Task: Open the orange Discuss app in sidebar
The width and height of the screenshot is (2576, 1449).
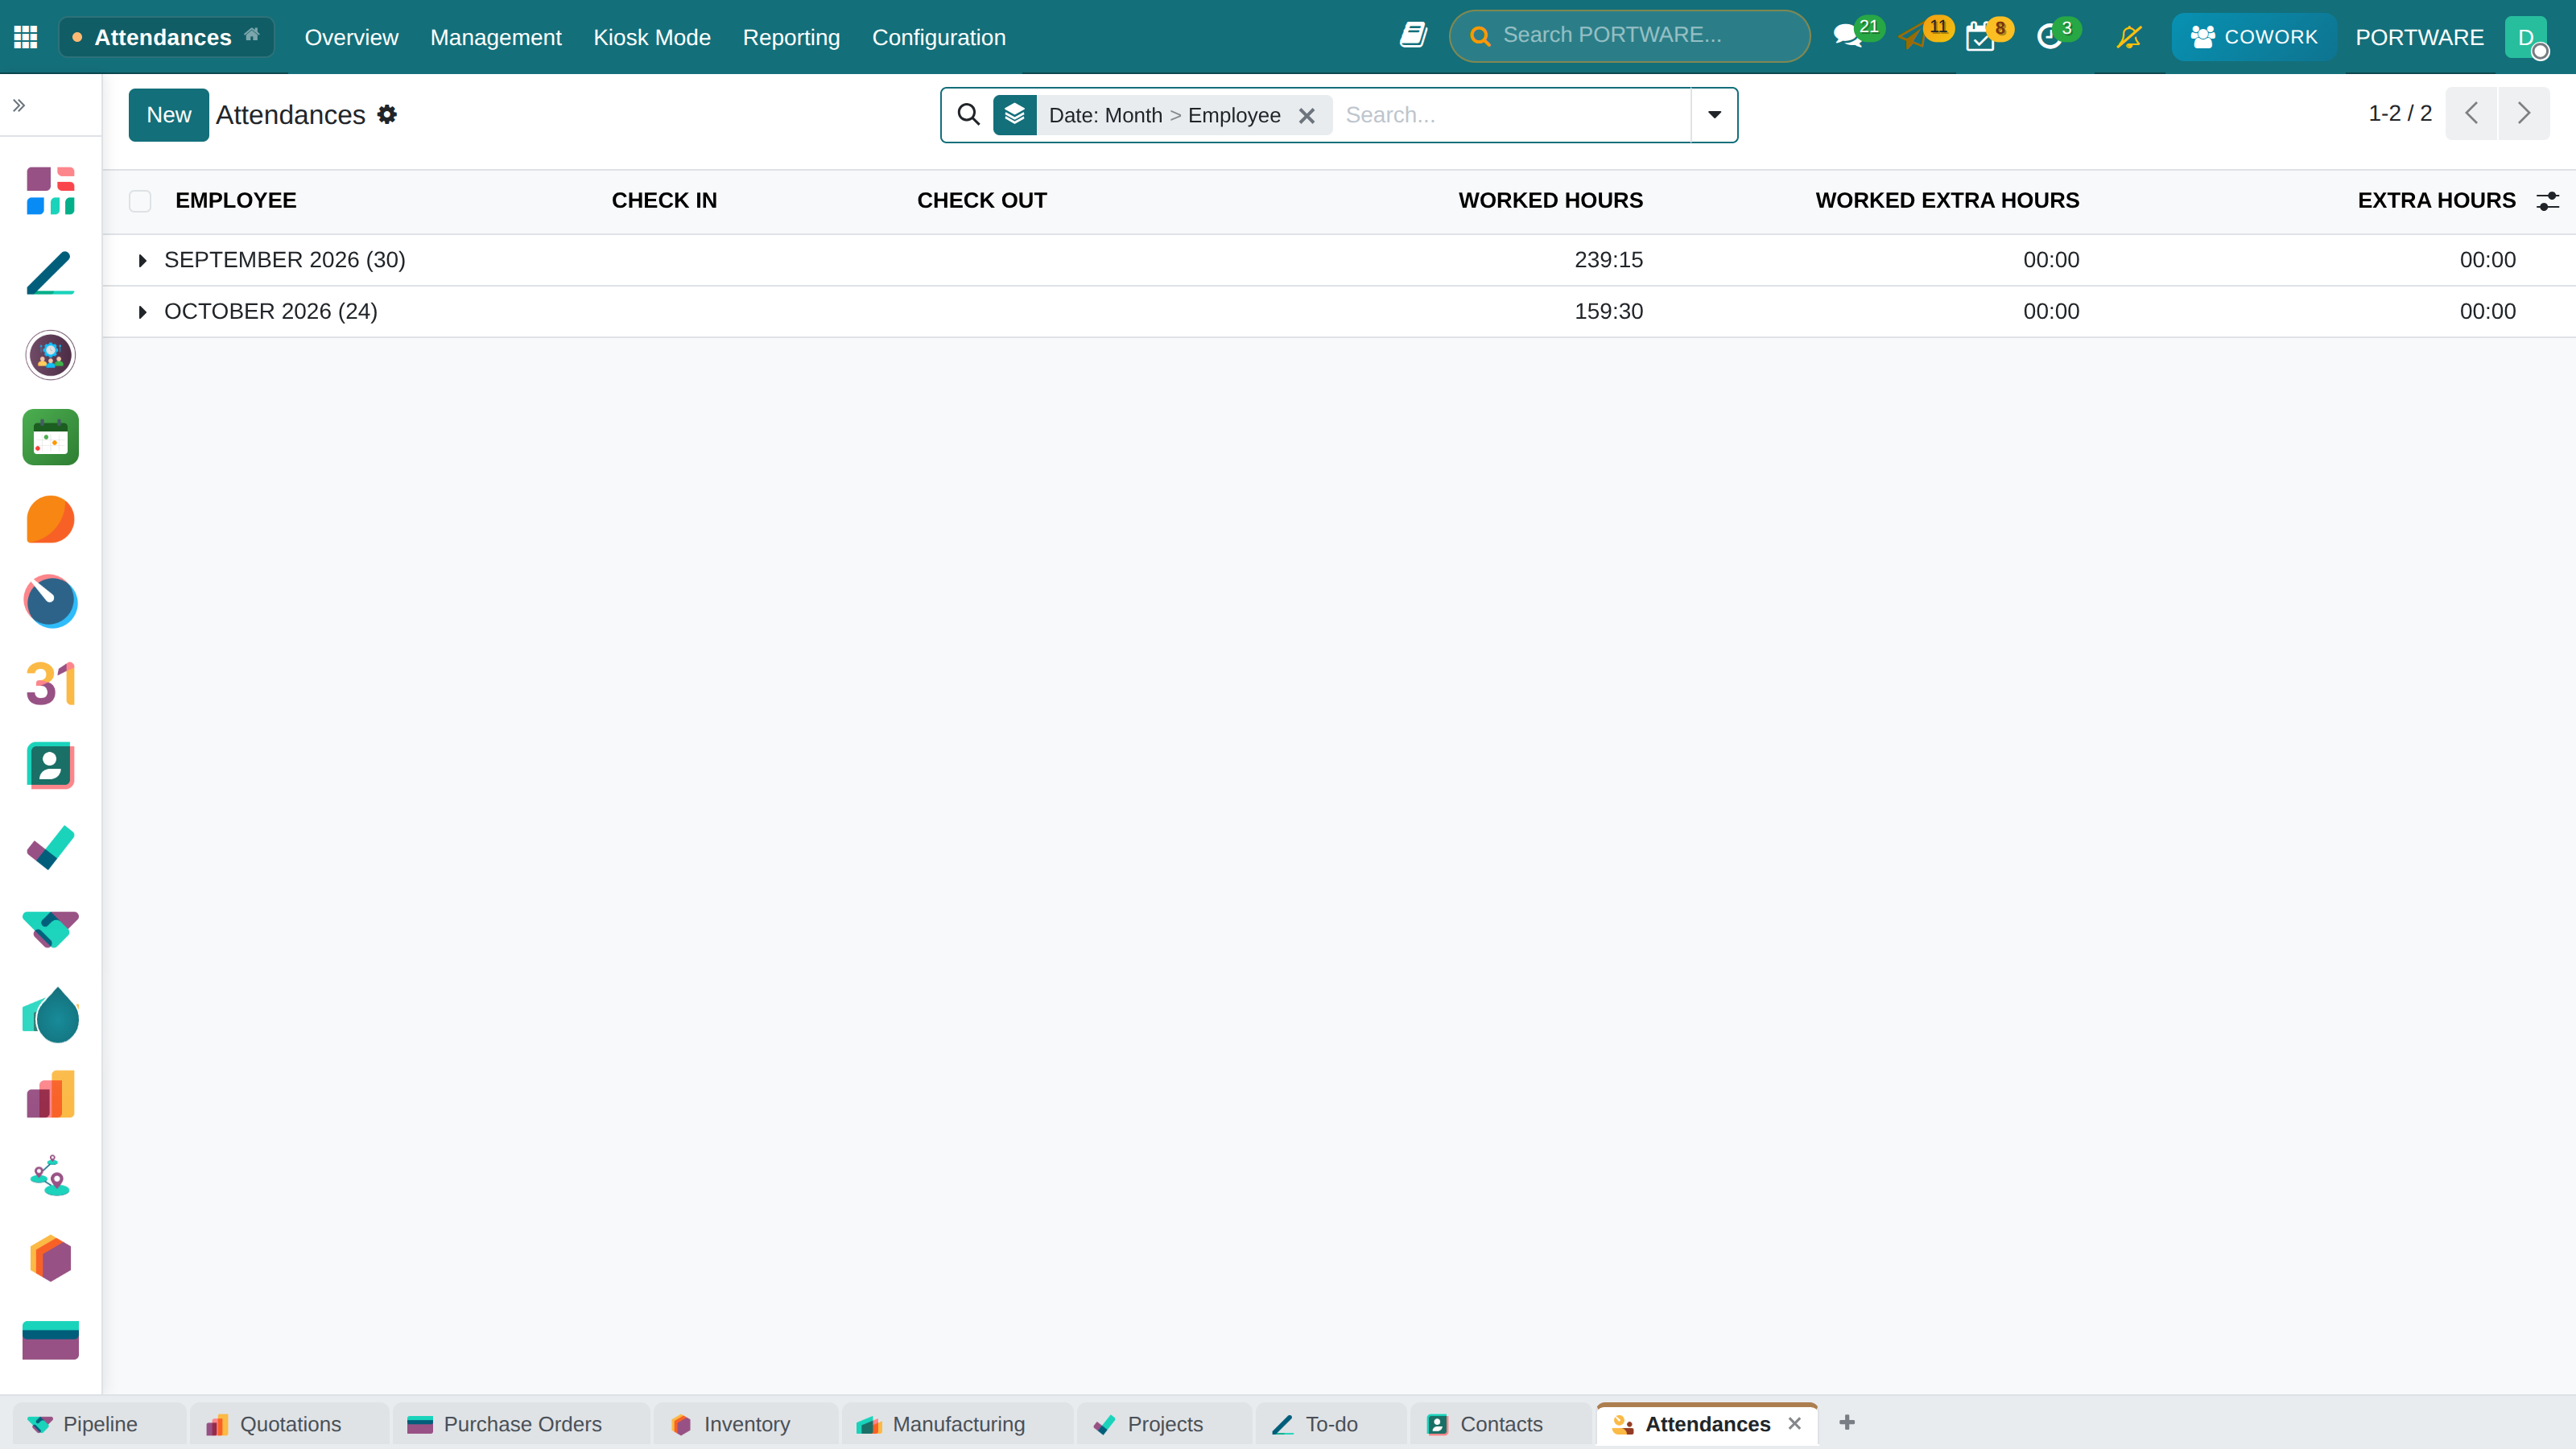Action: (x=50, y=519)
